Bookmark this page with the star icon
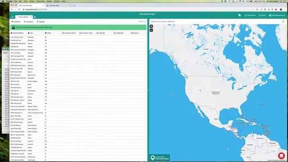The width and height of the screenshot is (288, 162). pyautogui.click(x=257, y=9)
